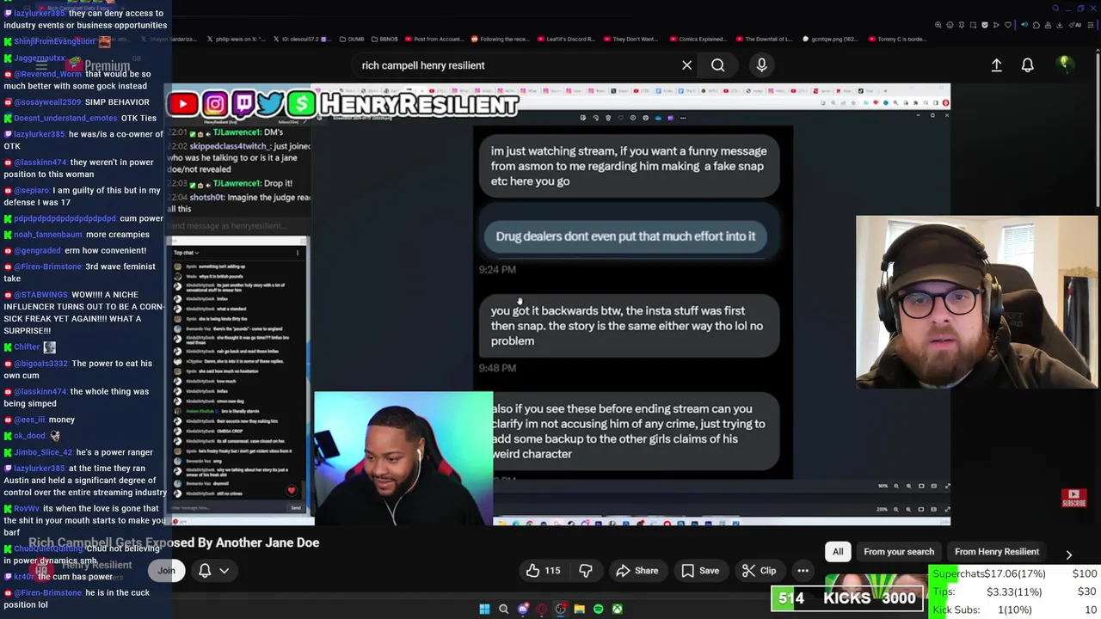Click the embedded Top chat dropdown header

(187, 253)
